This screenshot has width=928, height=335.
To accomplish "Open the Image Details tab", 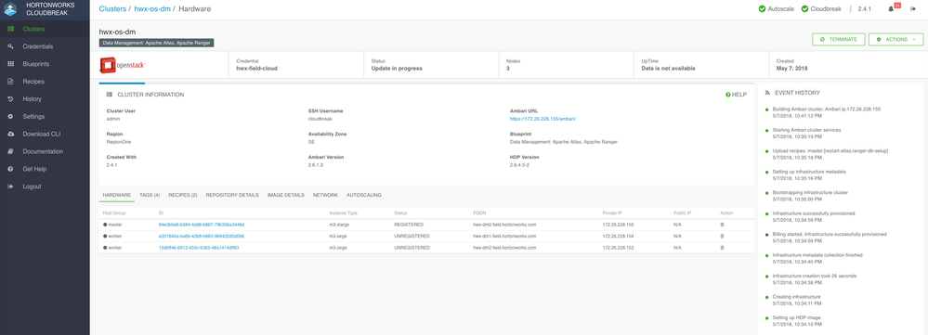I will 286,195.
